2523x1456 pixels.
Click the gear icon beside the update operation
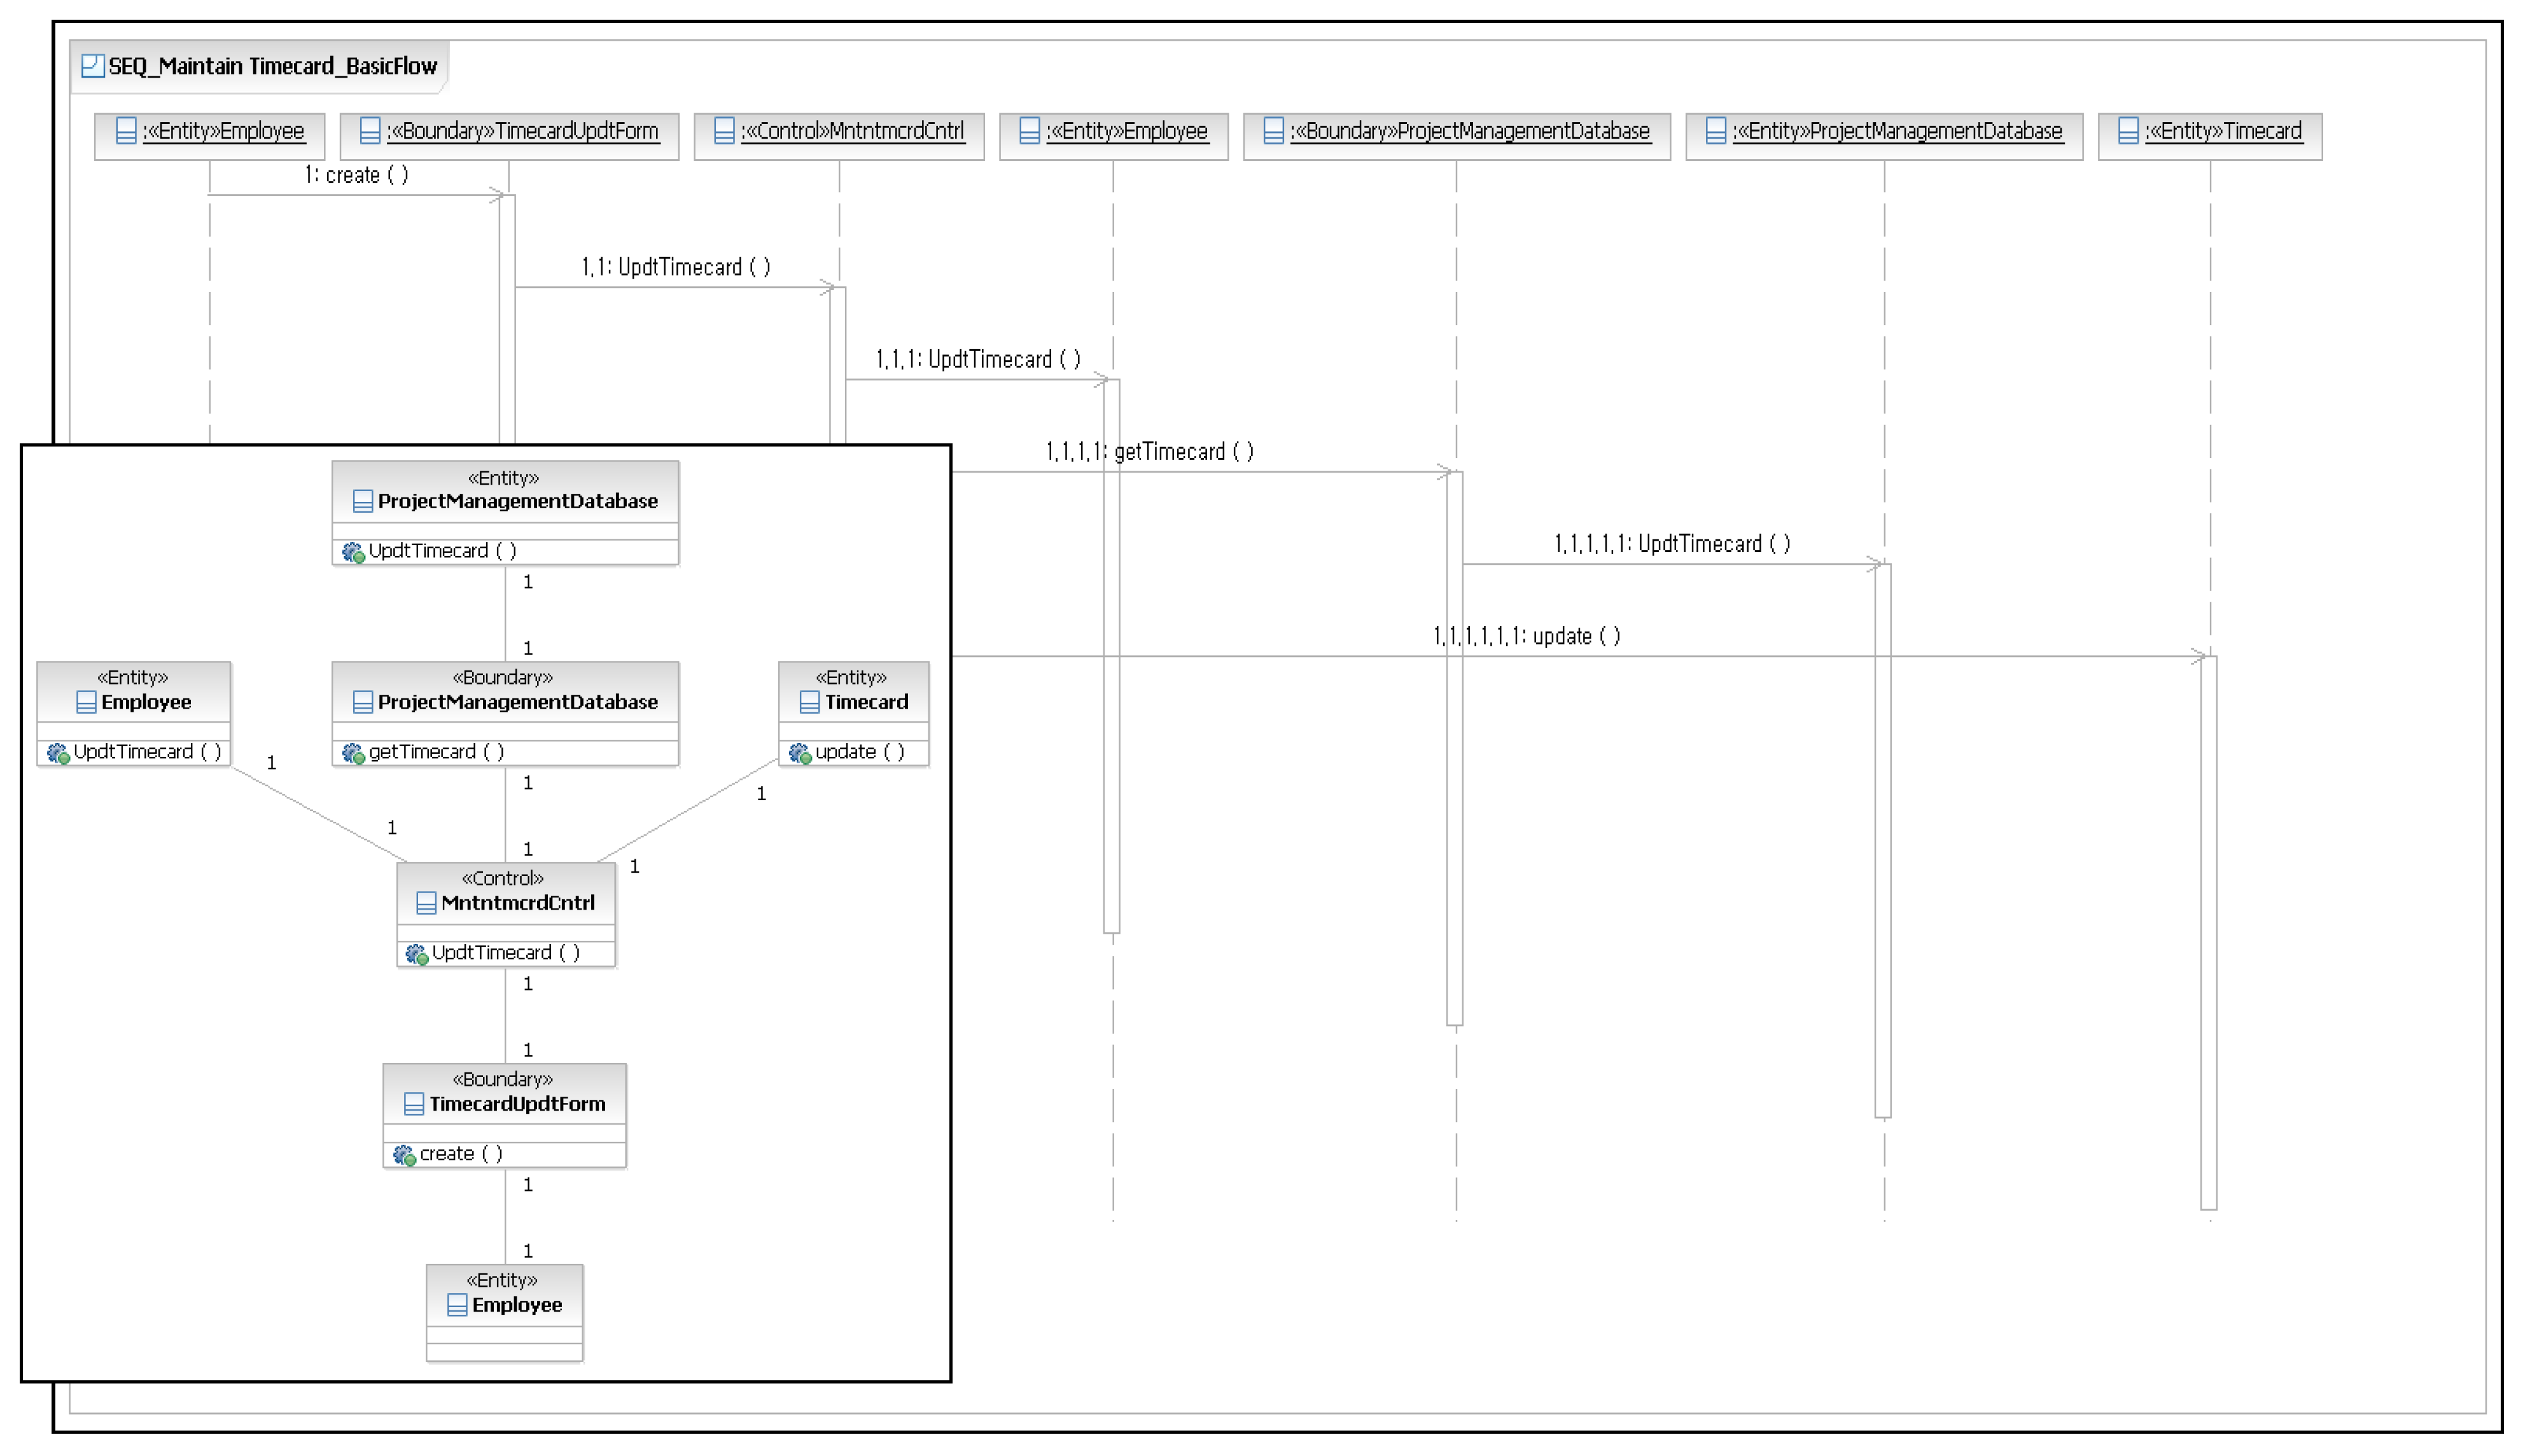(799, 753)
